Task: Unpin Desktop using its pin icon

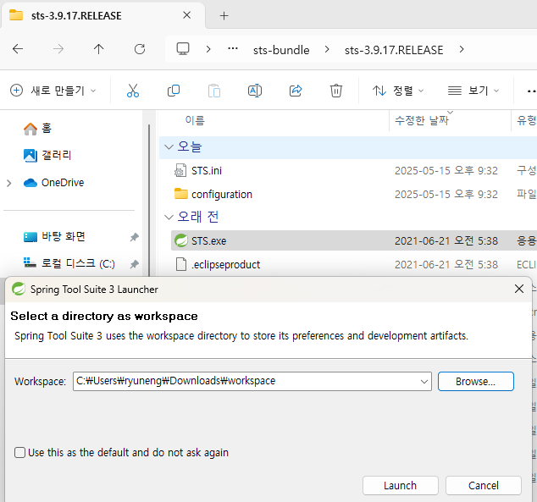Action: 134,237
